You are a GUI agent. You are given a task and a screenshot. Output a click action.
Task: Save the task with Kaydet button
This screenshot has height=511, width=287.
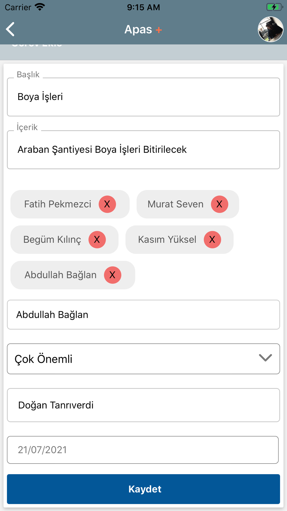tap(143, 489)
